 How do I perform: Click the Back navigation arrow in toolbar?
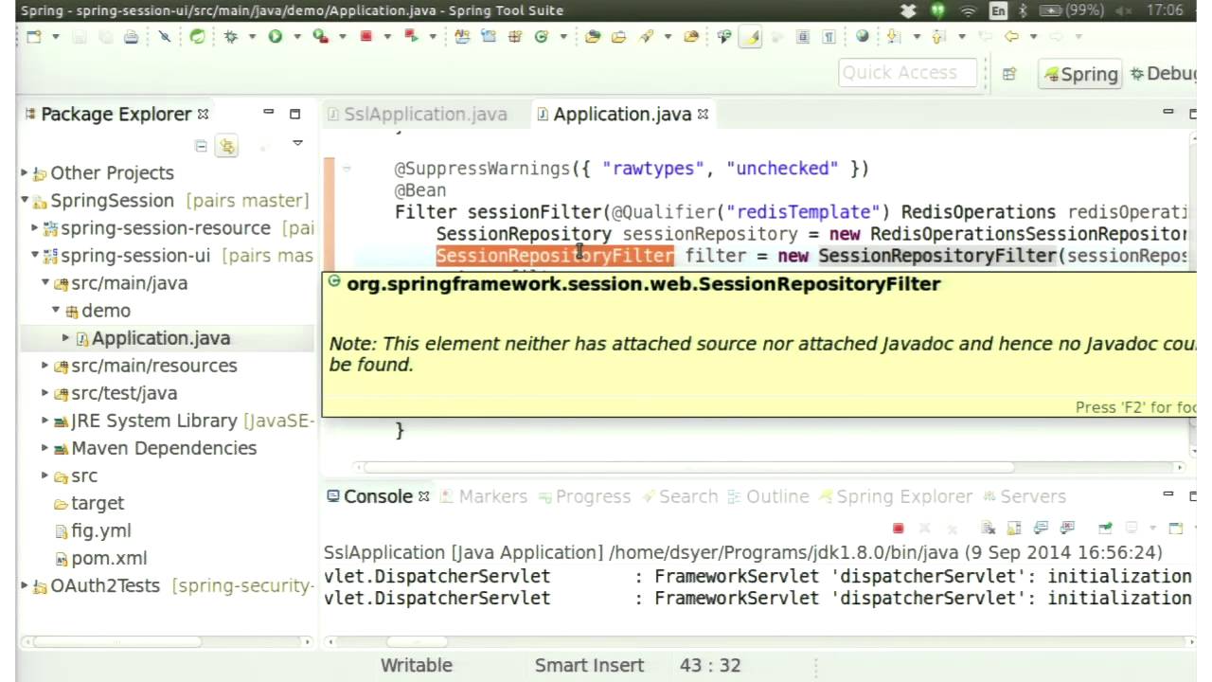(x=1011, y=36)
